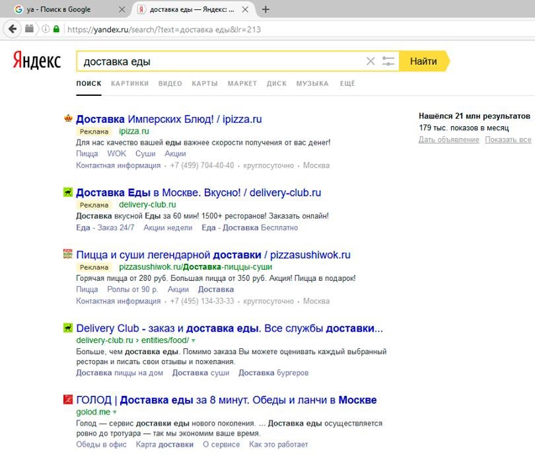535x458 pixels.
Task: Open Обеды в офис sitelink
Action: [x=101, y=445]
